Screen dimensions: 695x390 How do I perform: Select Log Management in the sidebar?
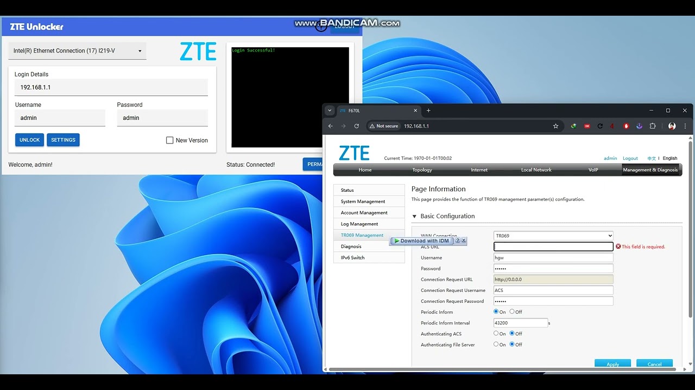point(369,224)
